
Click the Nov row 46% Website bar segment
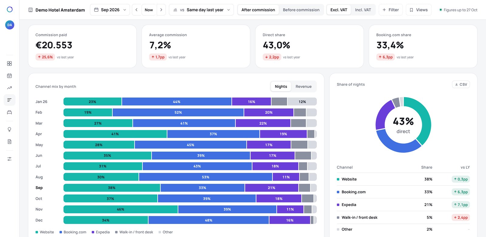pos(121,209)
